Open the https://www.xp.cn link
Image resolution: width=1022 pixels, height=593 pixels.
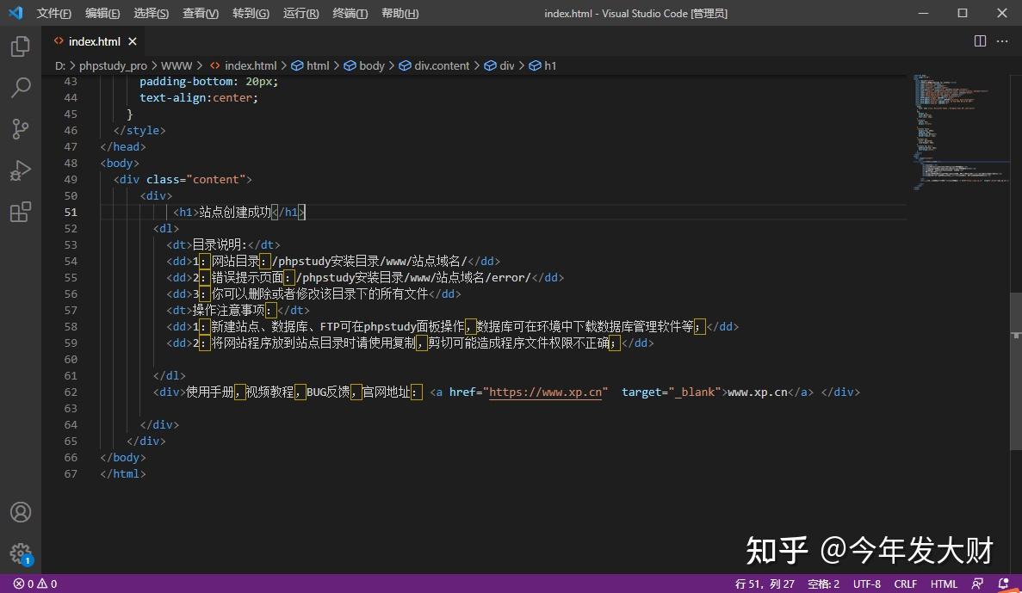point(545,392)
